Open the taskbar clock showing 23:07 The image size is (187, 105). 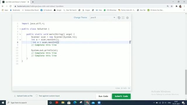[176, 103]
